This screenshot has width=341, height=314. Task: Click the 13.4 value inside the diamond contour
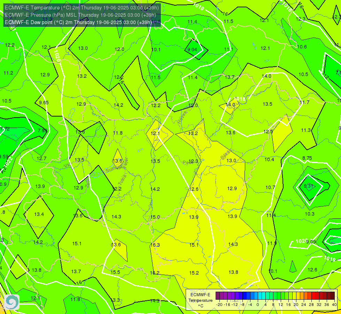tap(39, 215)
